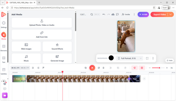Select the first Image clip on timeline

click(19, 79)
